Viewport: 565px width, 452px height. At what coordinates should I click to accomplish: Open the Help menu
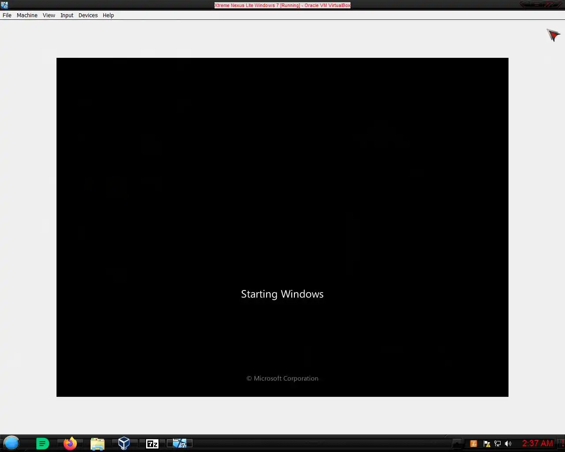click(108, 15)
